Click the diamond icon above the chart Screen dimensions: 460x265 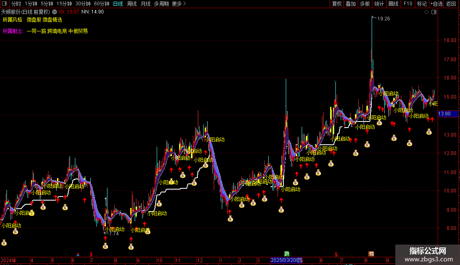pyautogui.click(x=427, y=12)
